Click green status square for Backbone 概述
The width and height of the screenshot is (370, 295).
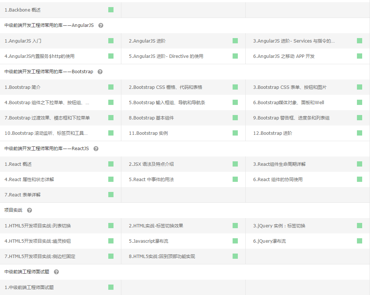coord(111,10)
